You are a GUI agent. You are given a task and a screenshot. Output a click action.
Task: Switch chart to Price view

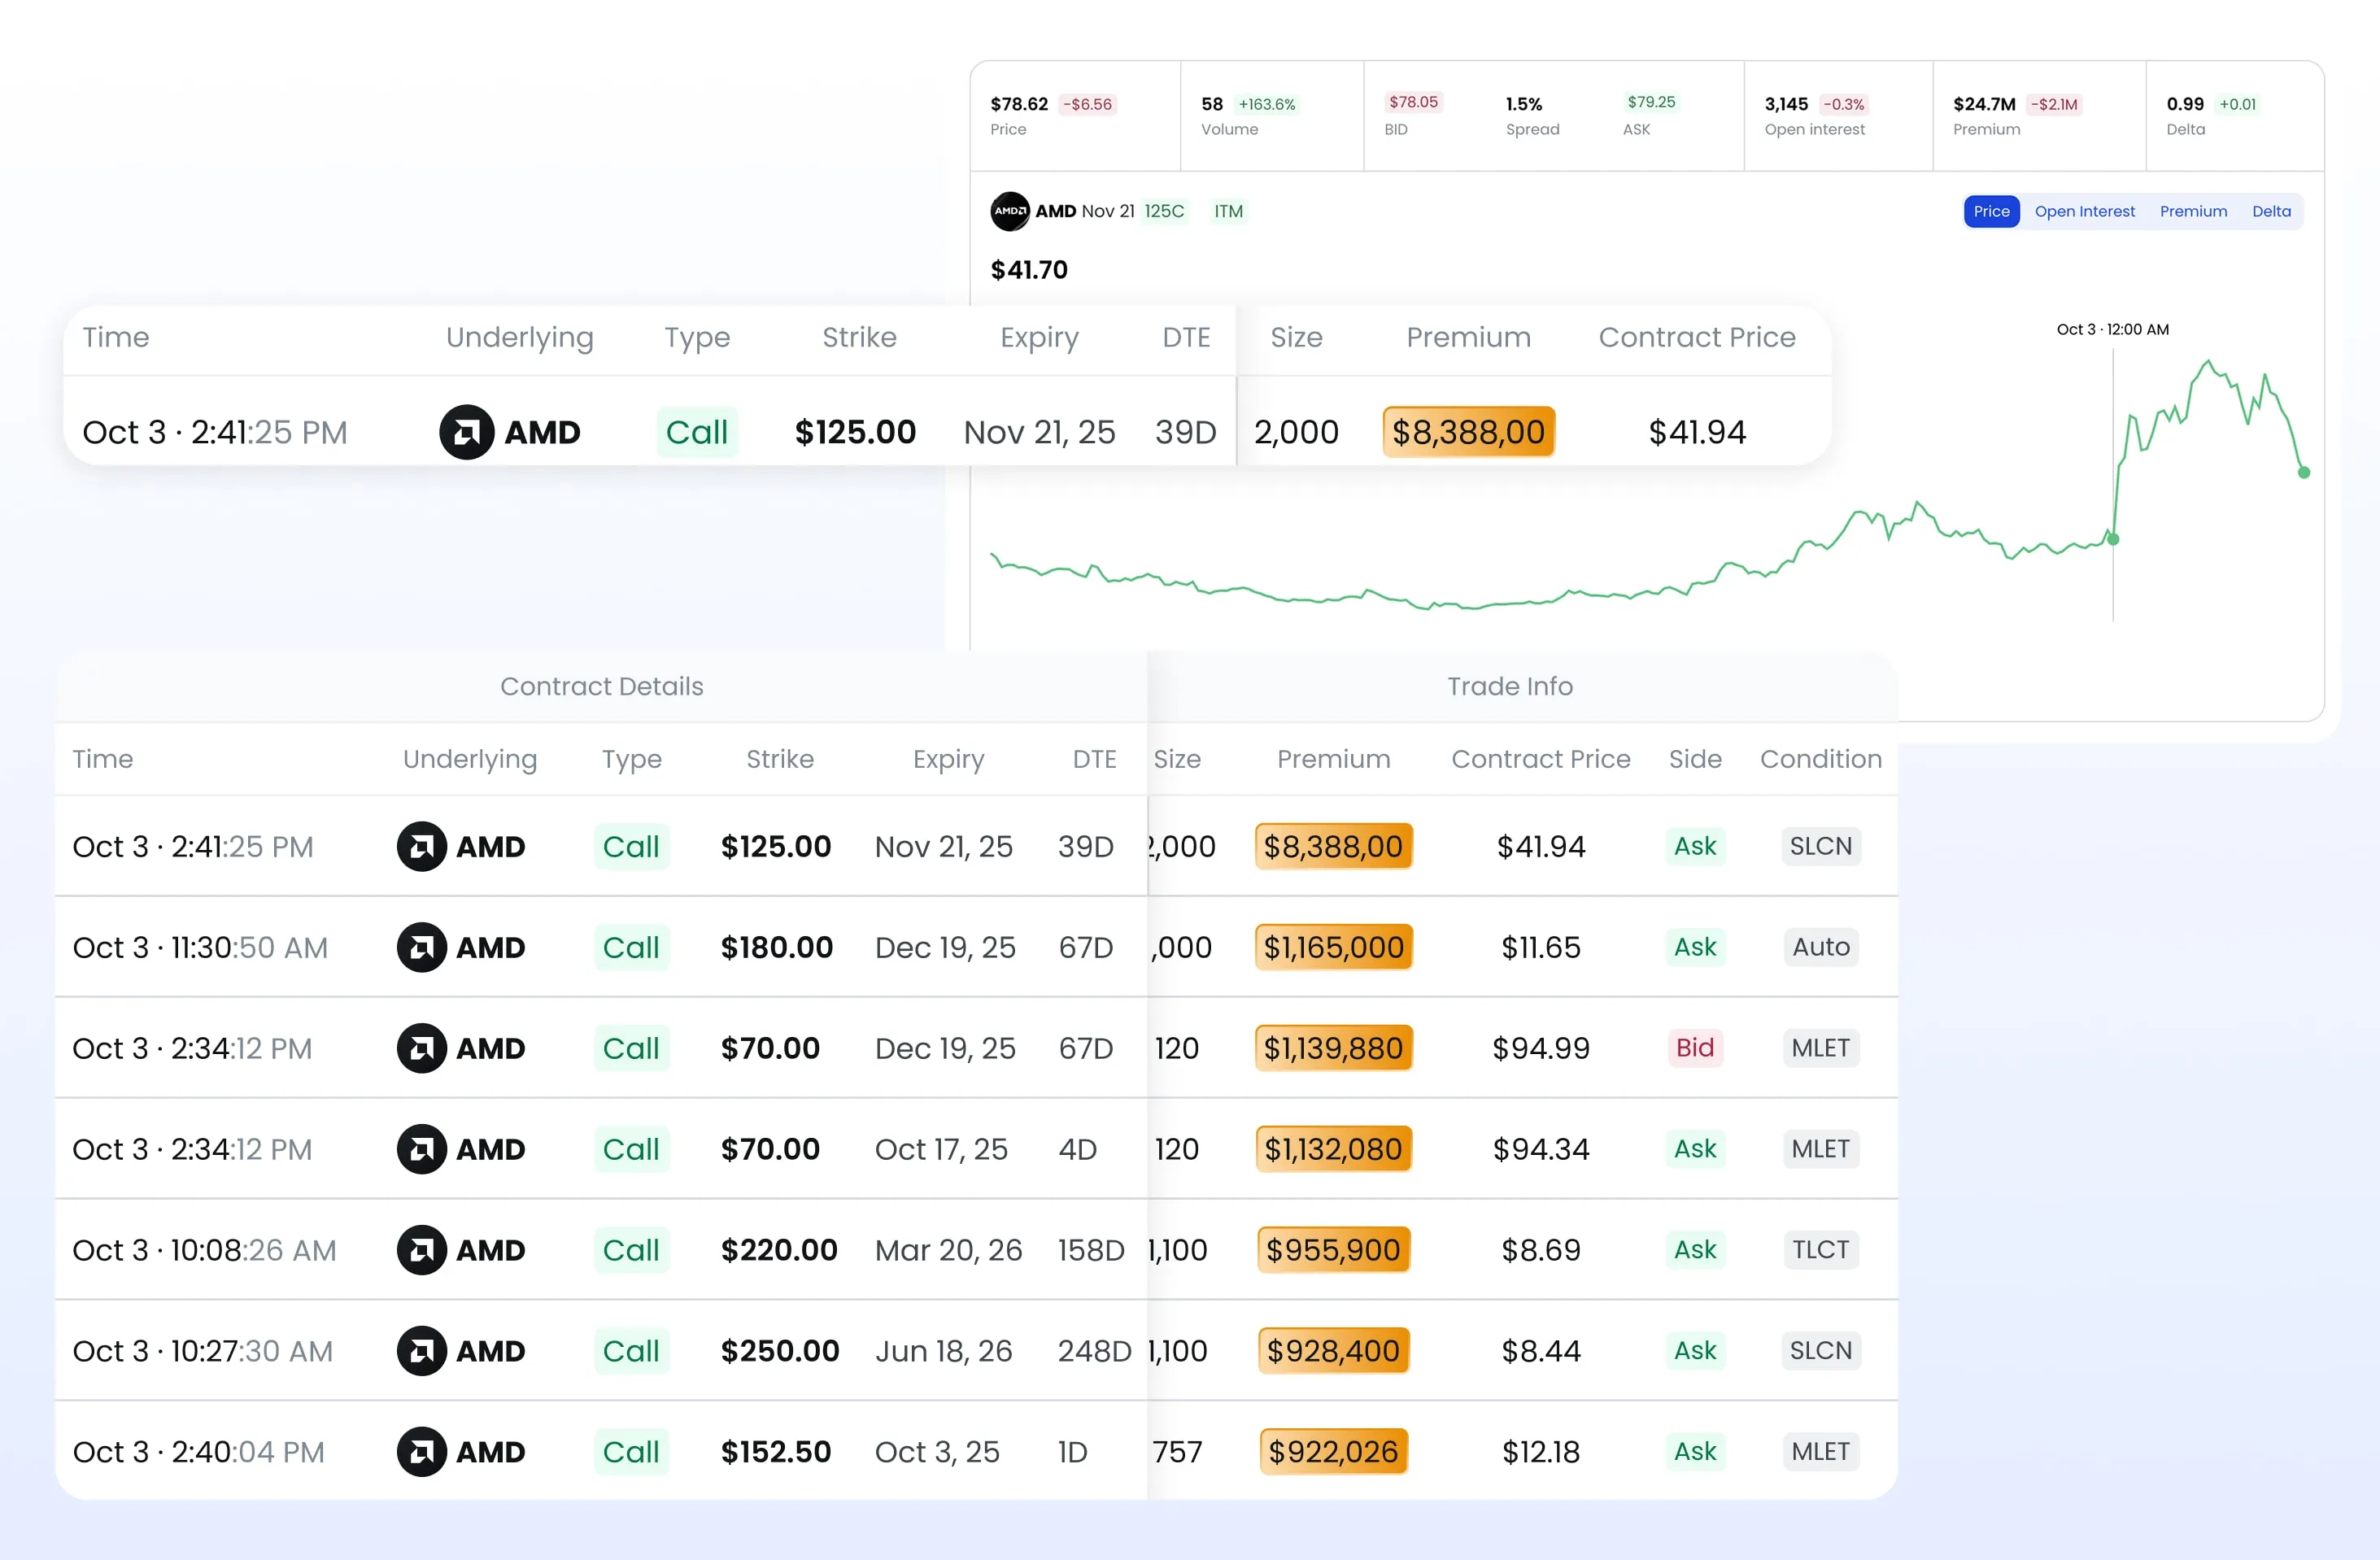(1990, 211)
